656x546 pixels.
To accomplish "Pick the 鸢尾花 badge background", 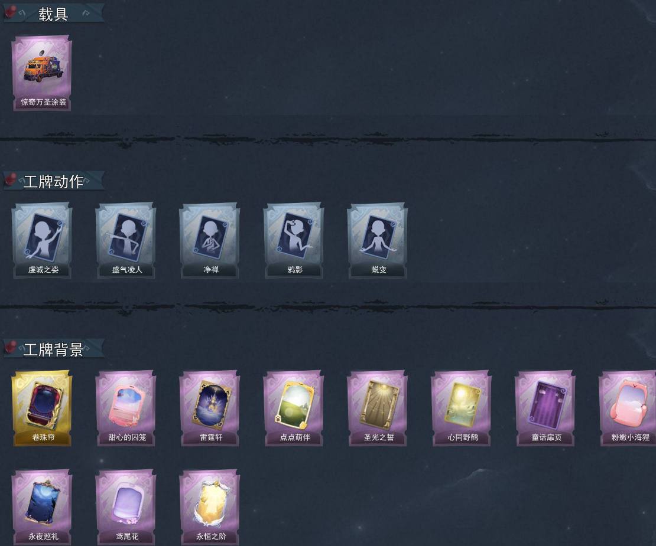I will (126, 507).
